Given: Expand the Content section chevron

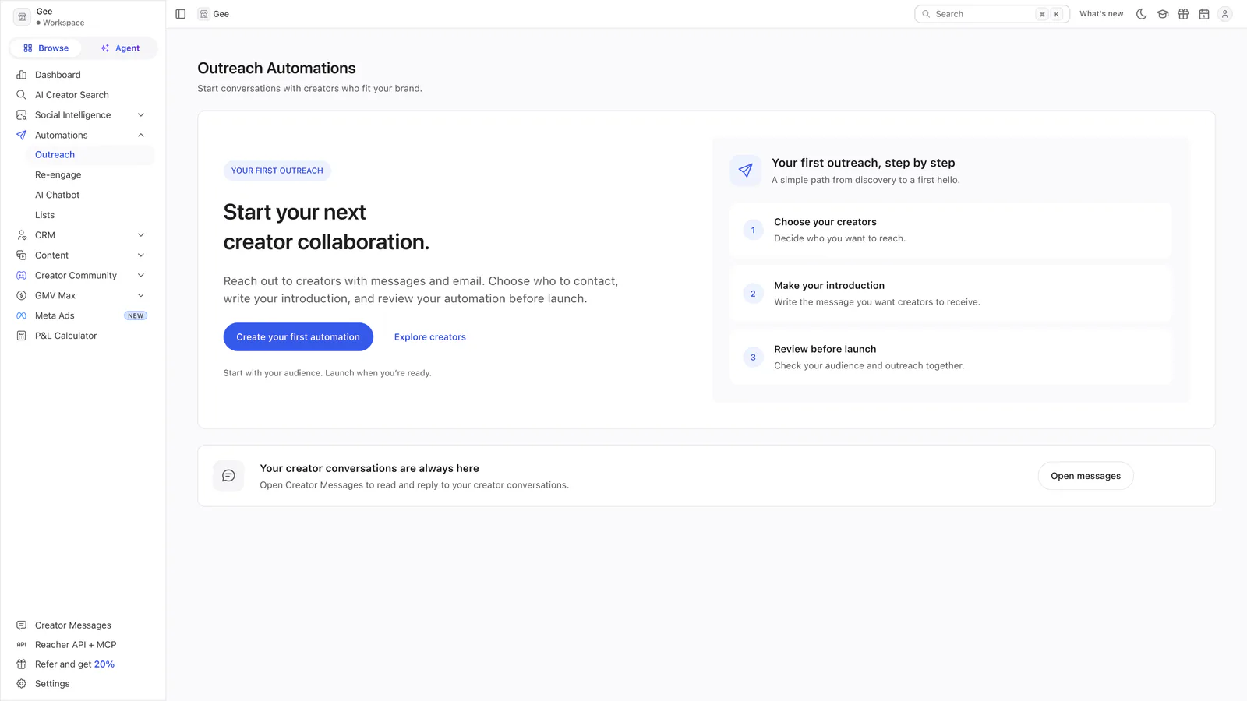Looking at the screenshot, I should click(141, 255).
